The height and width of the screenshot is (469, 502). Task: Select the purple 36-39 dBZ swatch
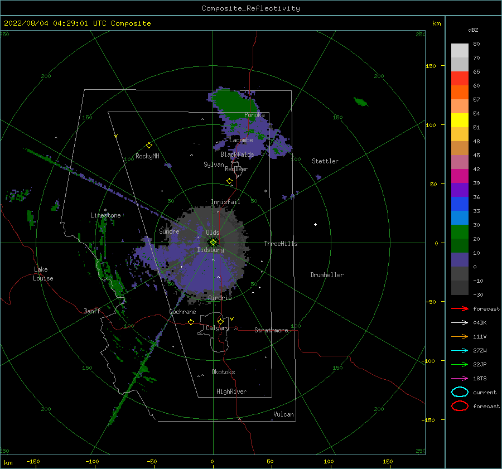[x=460, y=190]
